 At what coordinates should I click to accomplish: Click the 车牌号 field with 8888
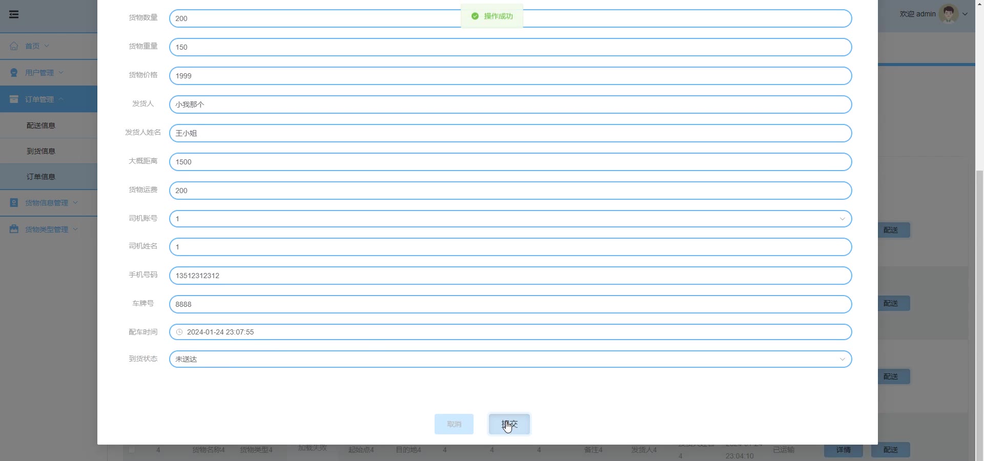click(x=510, y=304)
